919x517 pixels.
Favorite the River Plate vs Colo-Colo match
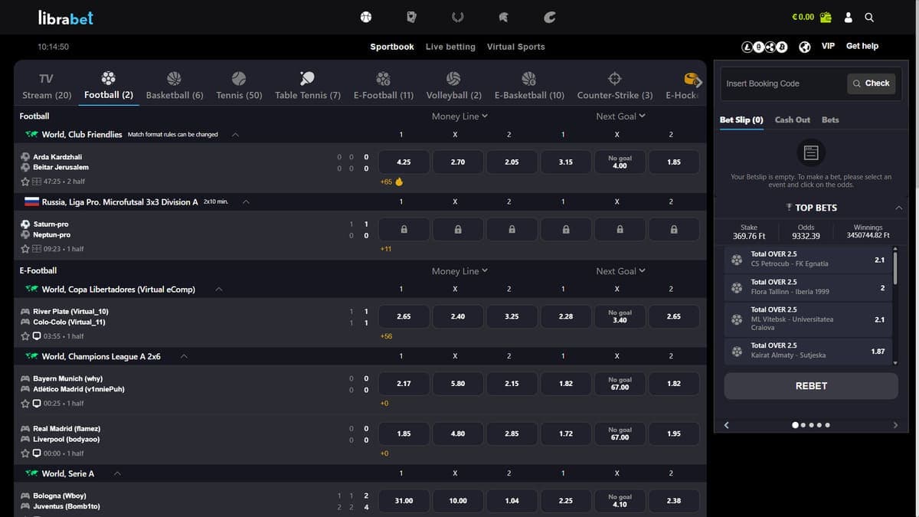25,336
